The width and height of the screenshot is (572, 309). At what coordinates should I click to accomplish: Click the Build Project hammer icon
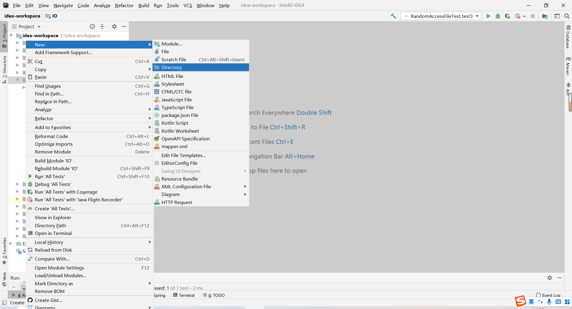pos(393,16)
